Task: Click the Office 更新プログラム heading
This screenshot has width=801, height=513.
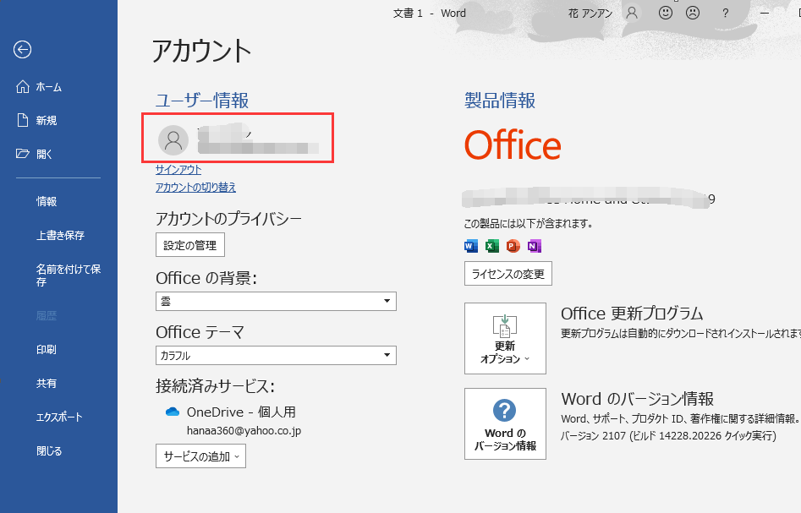Action: [x=632, y=313]
